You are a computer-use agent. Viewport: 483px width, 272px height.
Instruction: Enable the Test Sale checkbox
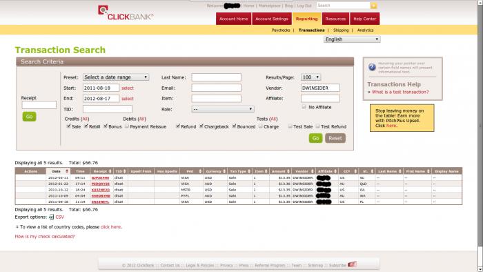pyautogui.click(x=290, y=126)
